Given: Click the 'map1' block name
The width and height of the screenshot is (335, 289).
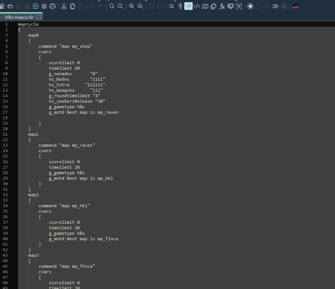Looking at the screenshot, I should 33,134.
